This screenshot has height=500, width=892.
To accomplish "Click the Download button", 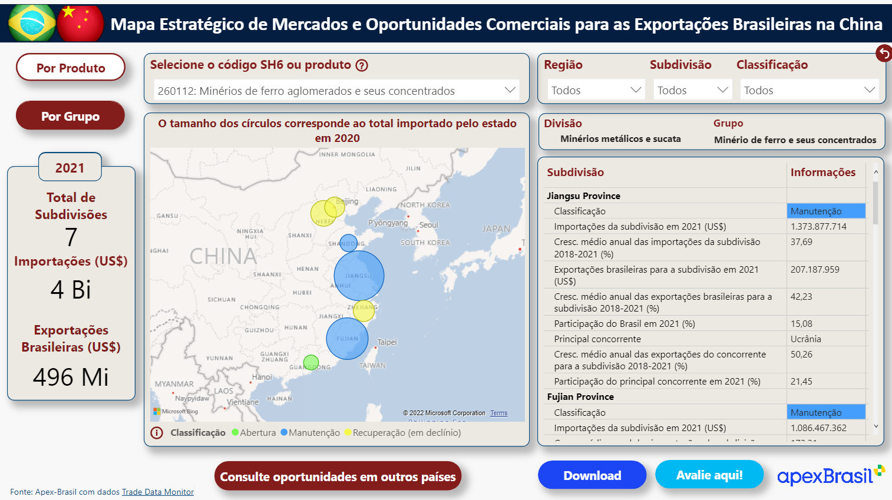I will pyautogui.click(x=592, y=475).
